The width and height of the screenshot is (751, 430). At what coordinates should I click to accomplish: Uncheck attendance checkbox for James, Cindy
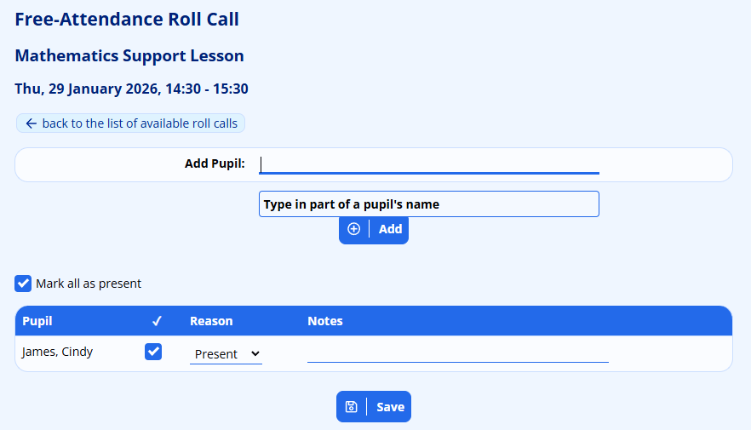153,352
